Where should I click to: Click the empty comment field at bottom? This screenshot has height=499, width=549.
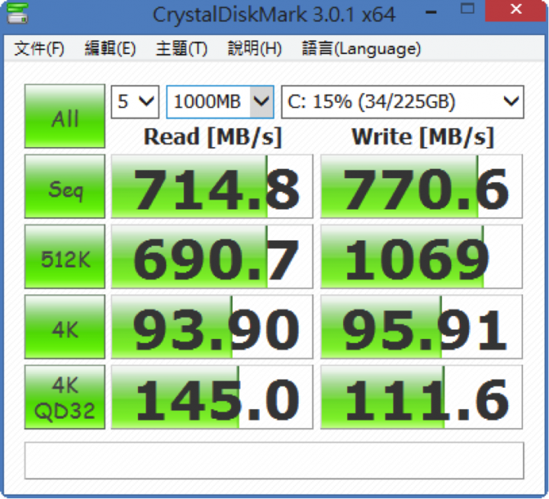(x=274, y=460)
